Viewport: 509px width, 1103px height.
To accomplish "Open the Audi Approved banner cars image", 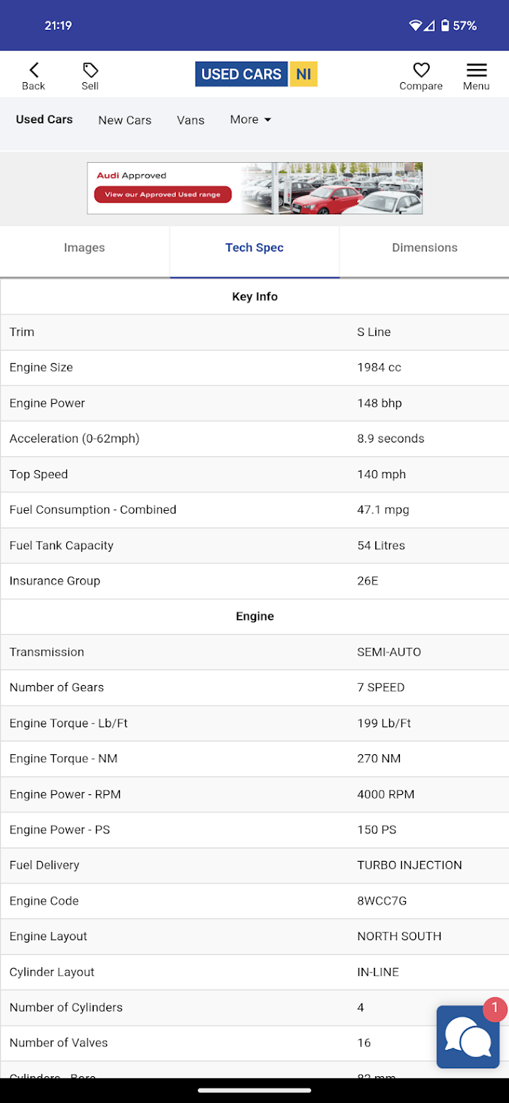I will point(331,188).
